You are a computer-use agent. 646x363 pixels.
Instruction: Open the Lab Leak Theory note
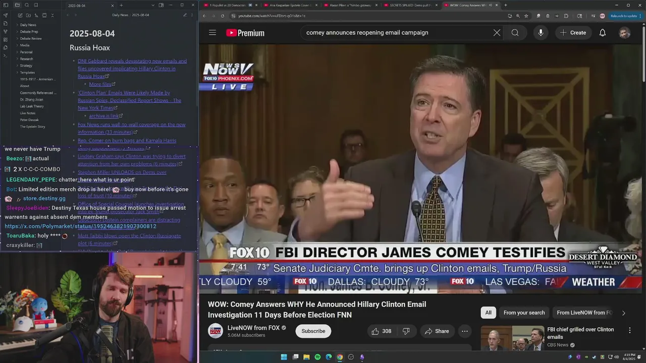click(x=32, y=106)
